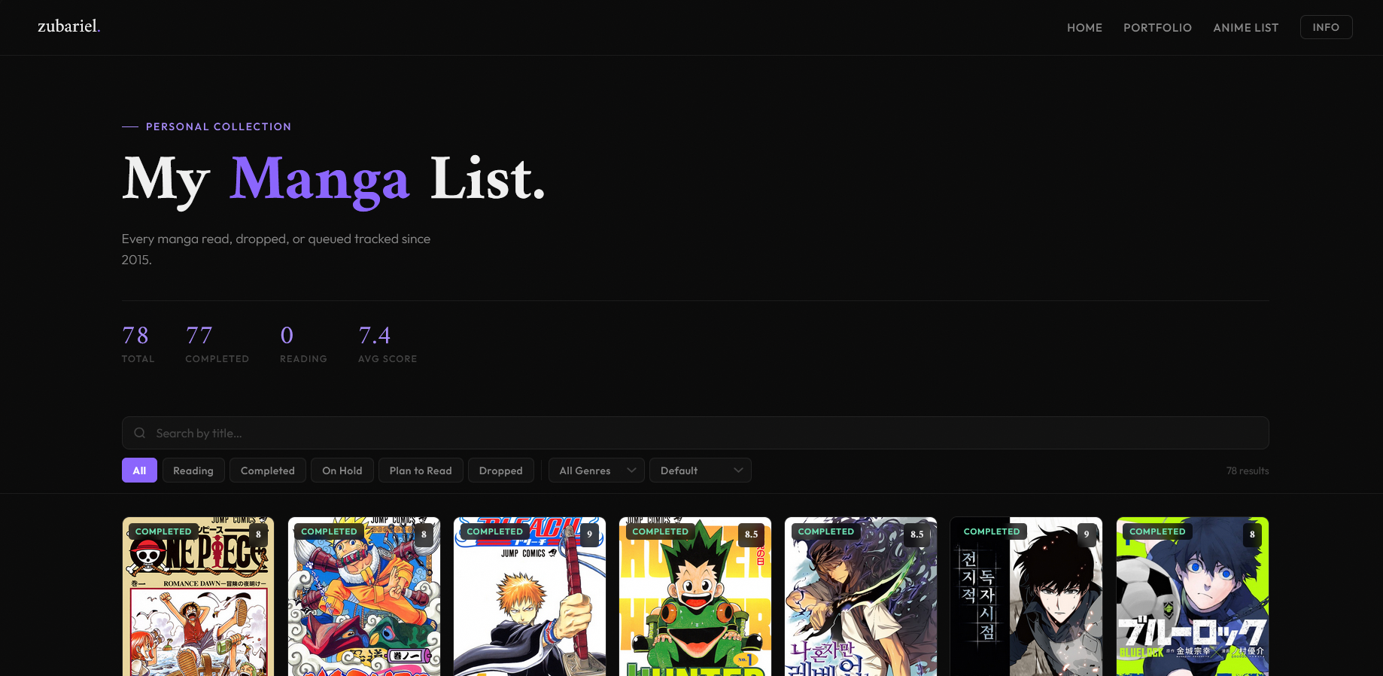Click the COMPLETED badge on Blue Lock
1383x676 pixels.
(1157, 531)
